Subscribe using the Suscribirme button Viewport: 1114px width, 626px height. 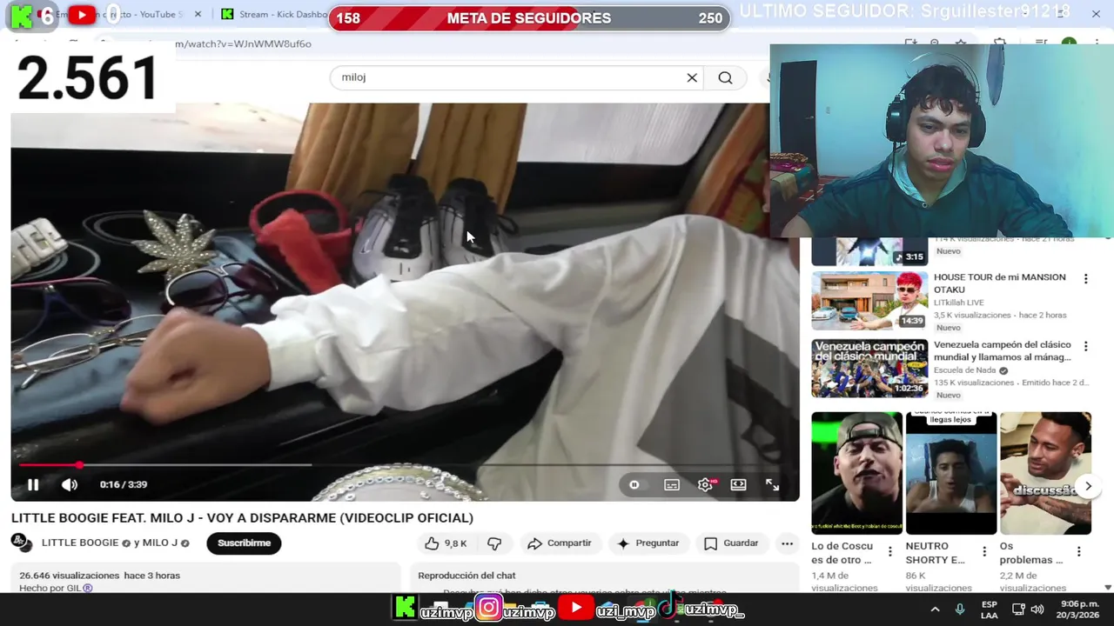tap(244, 543)
